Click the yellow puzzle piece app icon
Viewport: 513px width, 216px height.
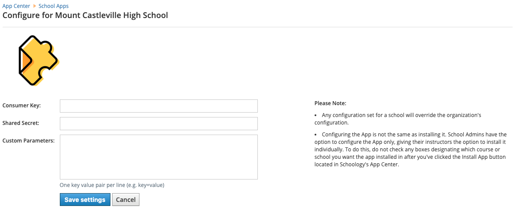pyautogui.click(x=38, y=60)
